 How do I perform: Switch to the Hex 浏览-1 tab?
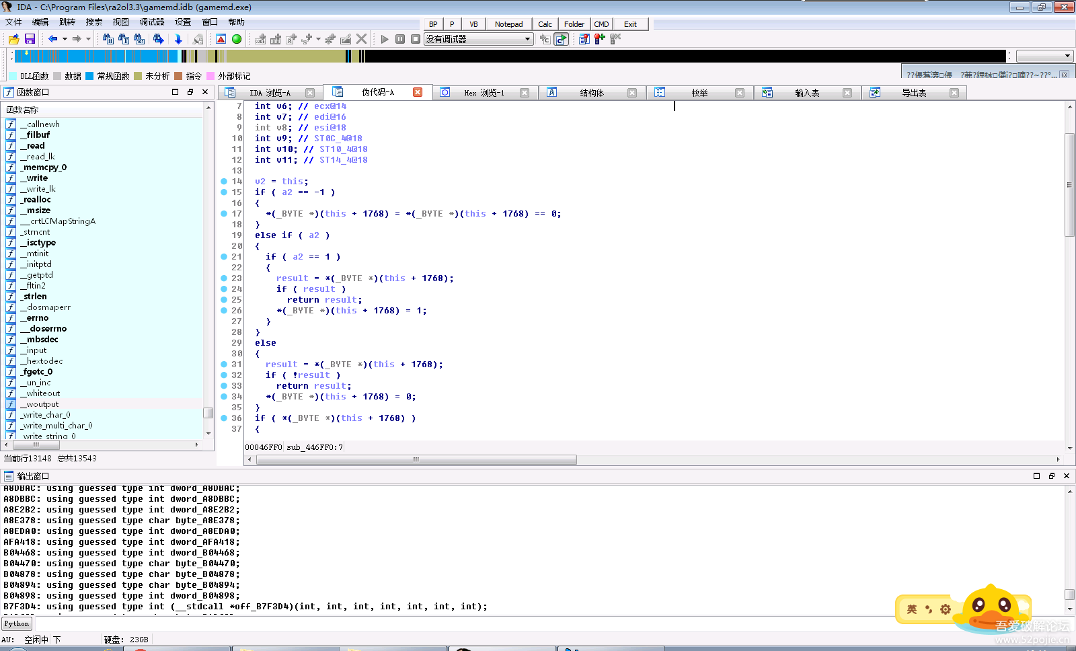tap(484, 93)
